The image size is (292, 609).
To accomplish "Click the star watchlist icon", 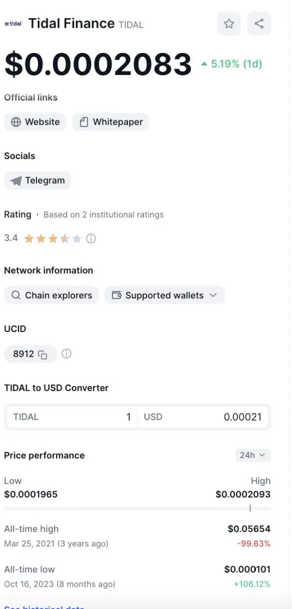I will [229, 23].
